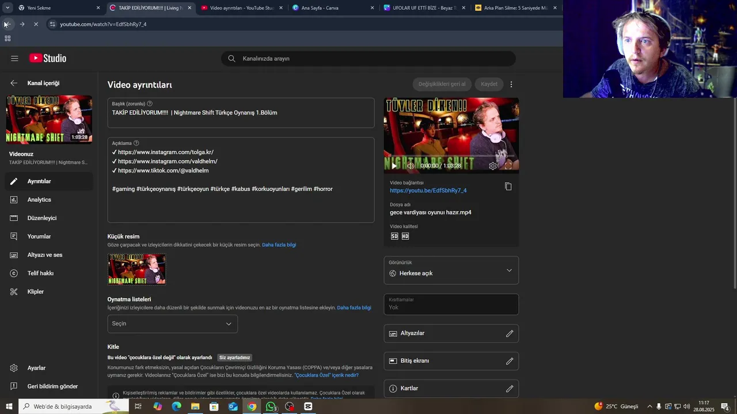Screen dimensions: 737x414
Task: Edit Kartlar using its pencil icon
Action: click(509, 389)
